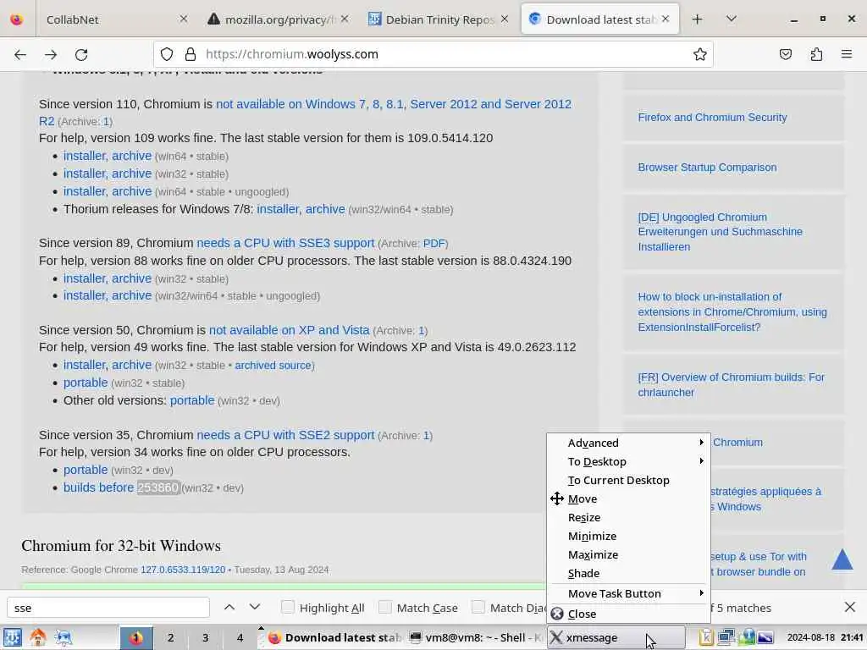867x650 pixels.
Task: Click the scroll-to-top blue triangle
Action: [x=842, y=559]
